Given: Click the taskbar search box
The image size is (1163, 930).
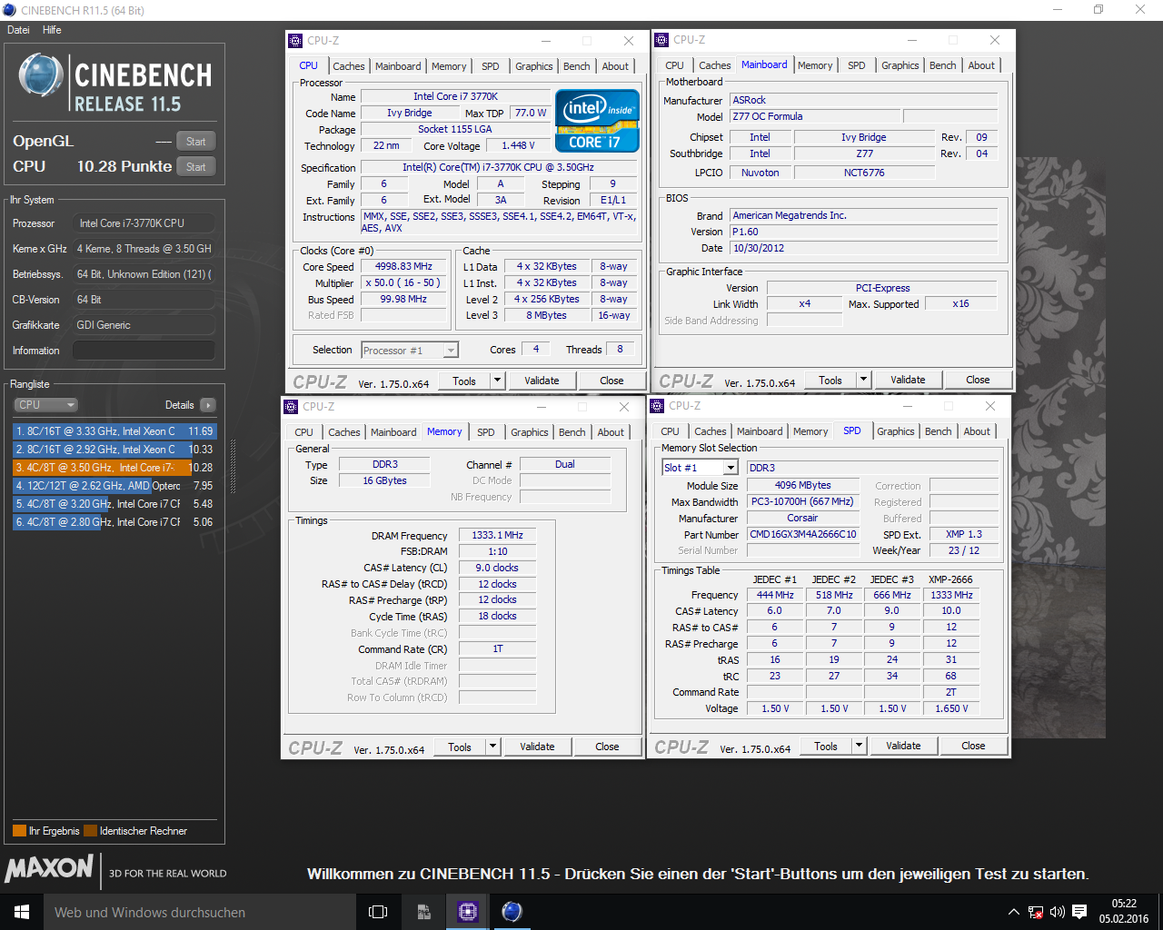Looking at the screenshot, I should click(200, 912).
